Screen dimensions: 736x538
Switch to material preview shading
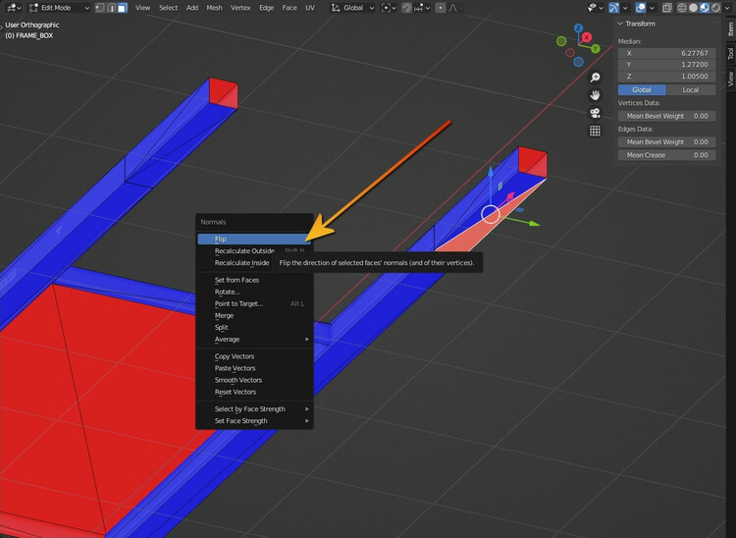pos(705,8)
